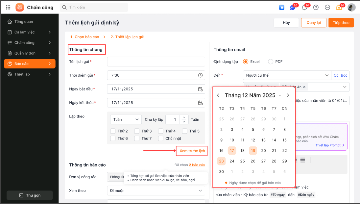Click the Tên lịch gửi input field
The height and width of the screenshot is (204, 360).
pos(156,62)
